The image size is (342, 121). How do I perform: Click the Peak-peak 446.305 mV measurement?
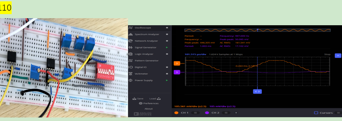(200, 43)
